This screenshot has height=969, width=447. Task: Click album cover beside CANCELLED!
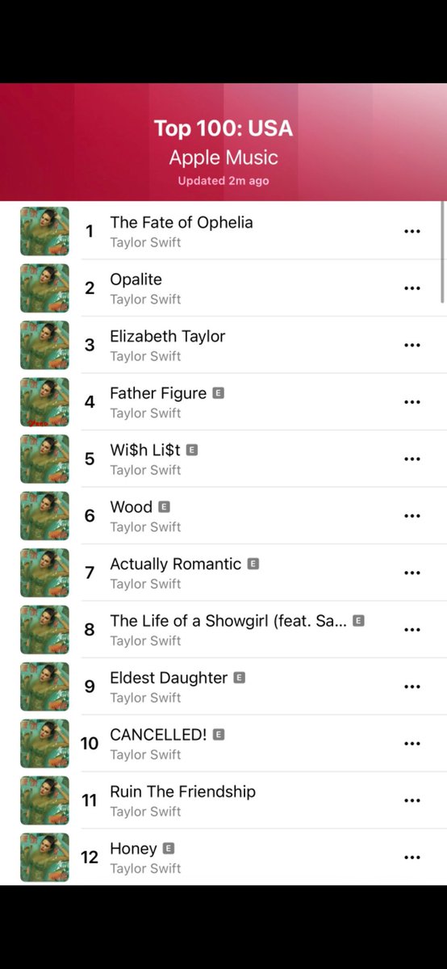coord(44,744)
